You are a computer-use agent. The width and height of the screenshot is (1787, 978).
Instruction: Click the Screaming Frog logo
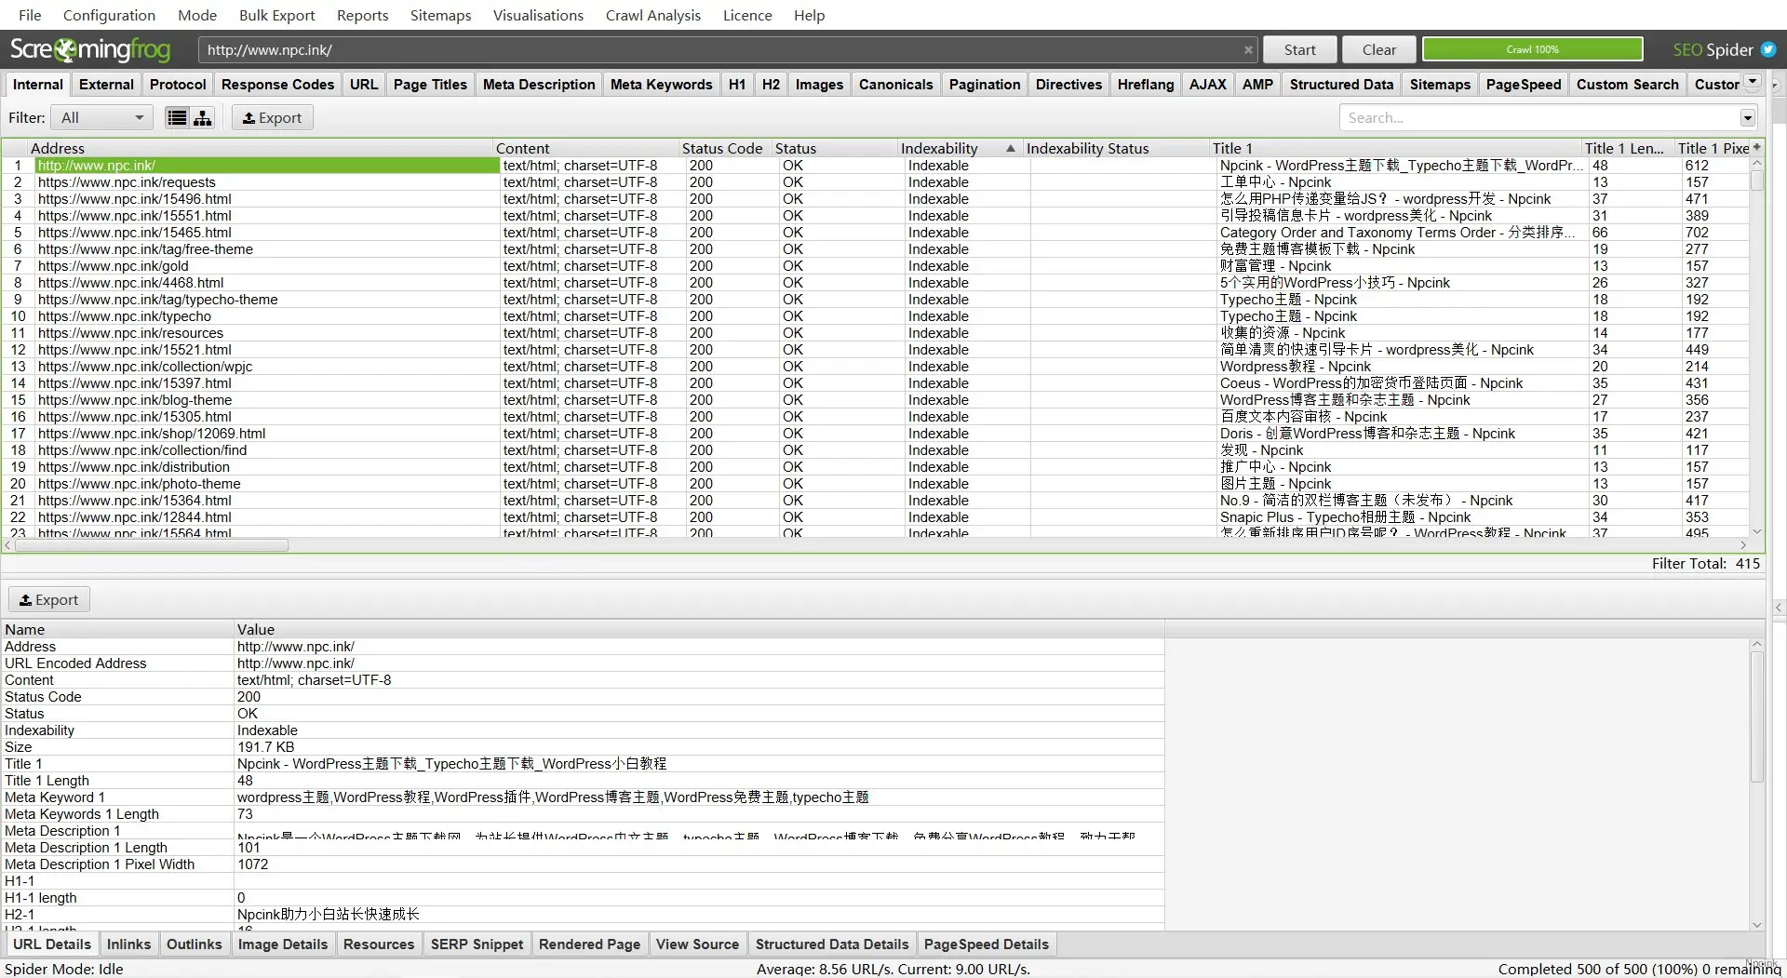point(90,49)
